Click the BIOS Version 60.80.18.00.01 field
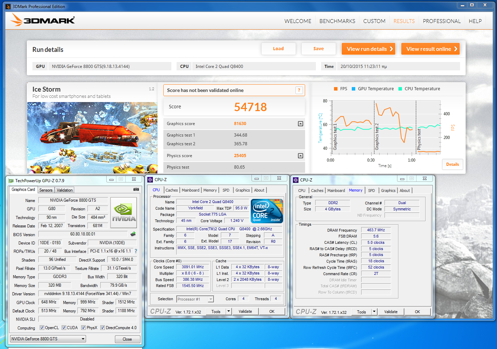This screenshot has width=497, height=349. pyautogui.click(x=83, y=234)
